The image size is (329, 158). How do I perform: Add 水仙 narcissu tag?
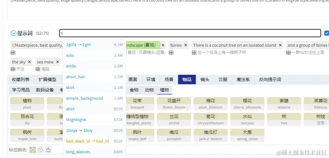pos(247,120)
